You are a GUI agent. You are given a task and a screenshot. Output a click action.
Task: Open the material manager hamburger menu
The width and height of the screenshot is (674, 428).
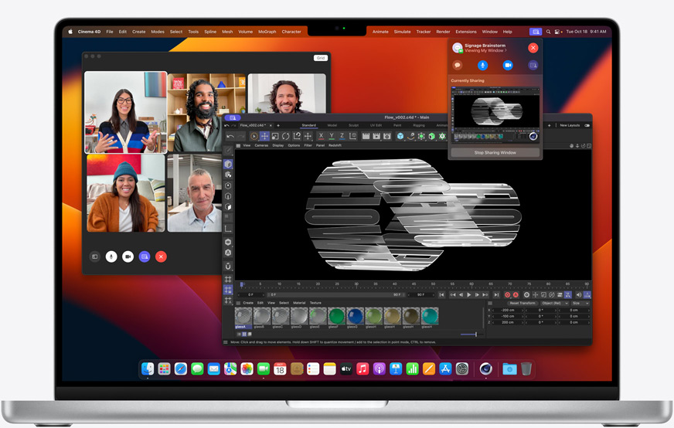point(238,303)
